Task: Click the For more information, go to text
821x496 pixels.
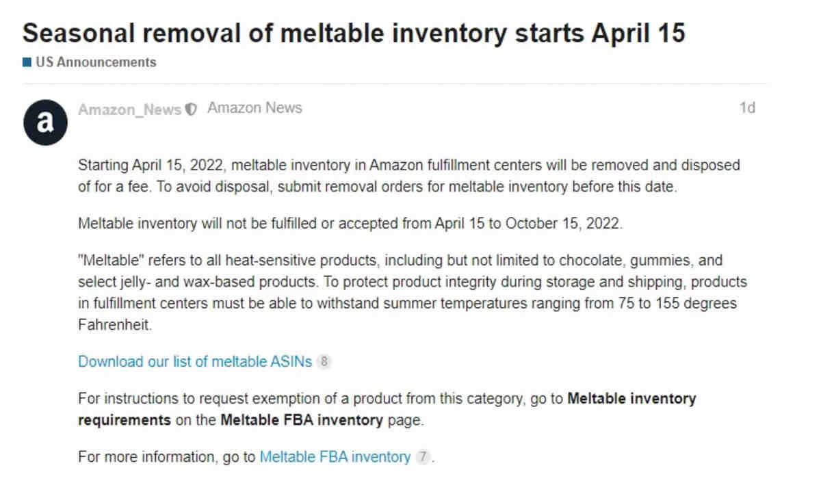Action: [x=168, y=456]
